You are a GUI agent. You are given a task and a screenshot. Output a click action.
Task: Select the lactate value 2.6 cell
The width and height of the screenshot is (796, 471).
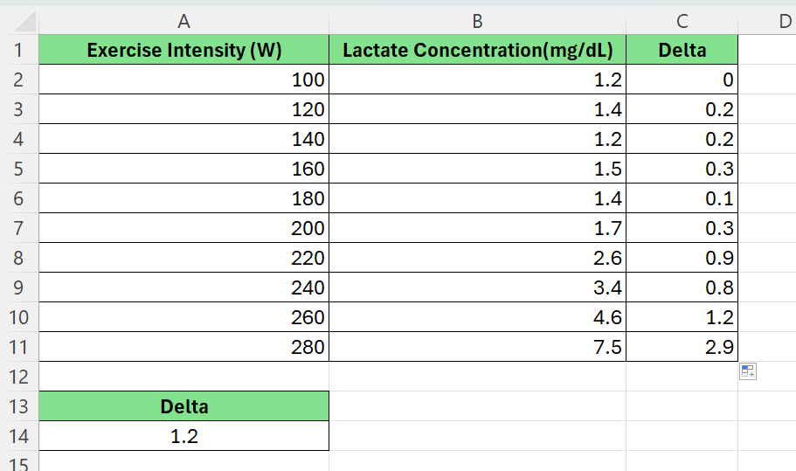point(477,258)
